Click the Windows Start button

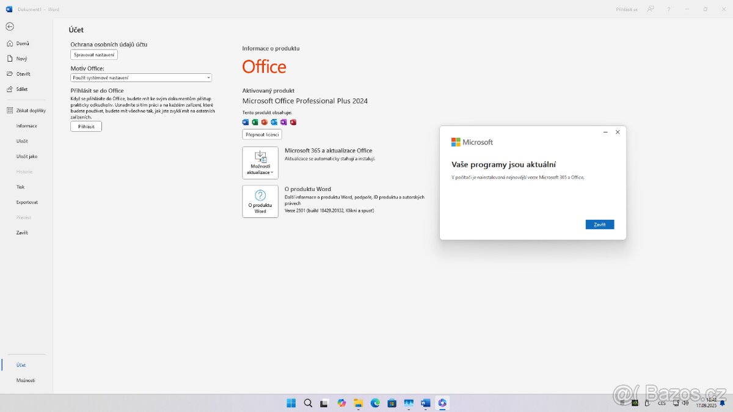[x=291, y=403]
